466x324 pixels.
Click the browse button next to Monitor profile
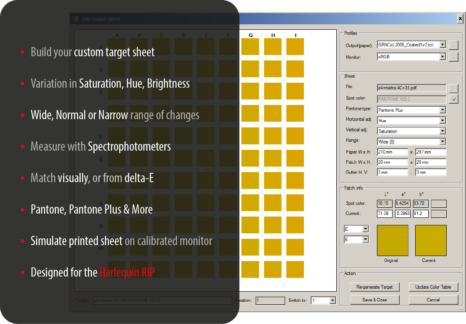453,57
